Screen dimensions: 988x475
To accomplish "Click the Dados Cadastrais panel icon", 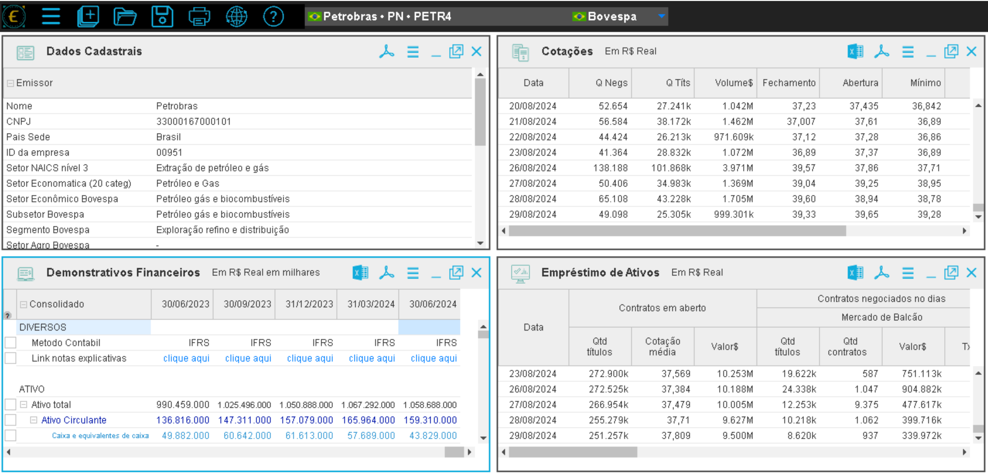I will (25, 52).
